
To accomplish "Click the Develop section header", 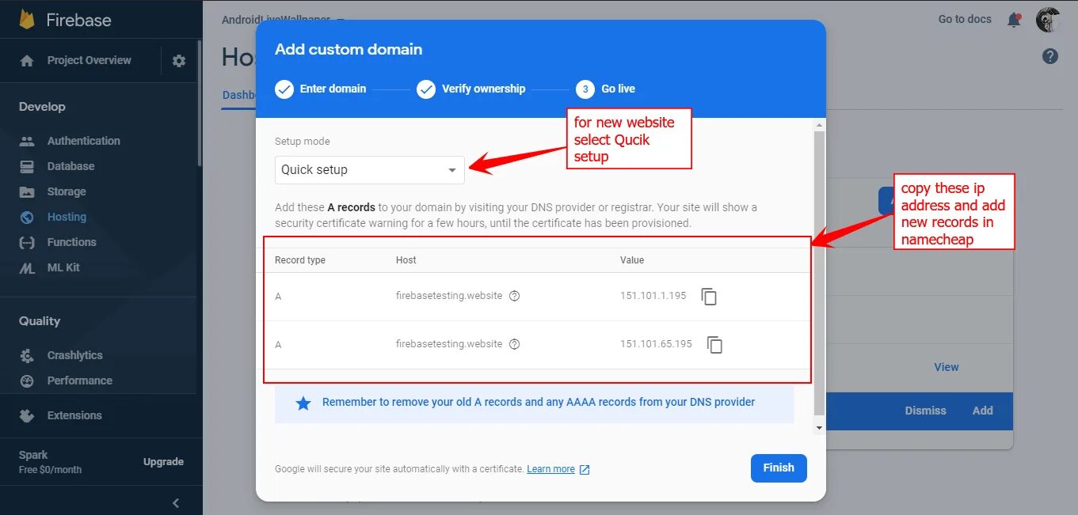I will 42,108.
